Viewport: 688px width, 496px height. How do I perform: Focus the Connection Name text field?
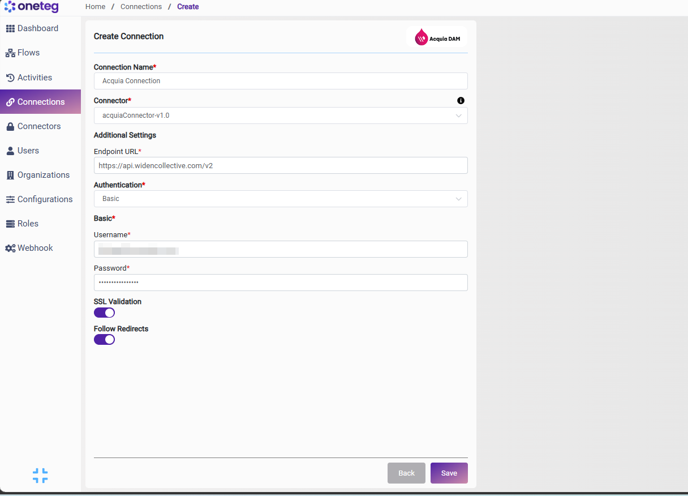pyautogui.click(x=281, y=81)
